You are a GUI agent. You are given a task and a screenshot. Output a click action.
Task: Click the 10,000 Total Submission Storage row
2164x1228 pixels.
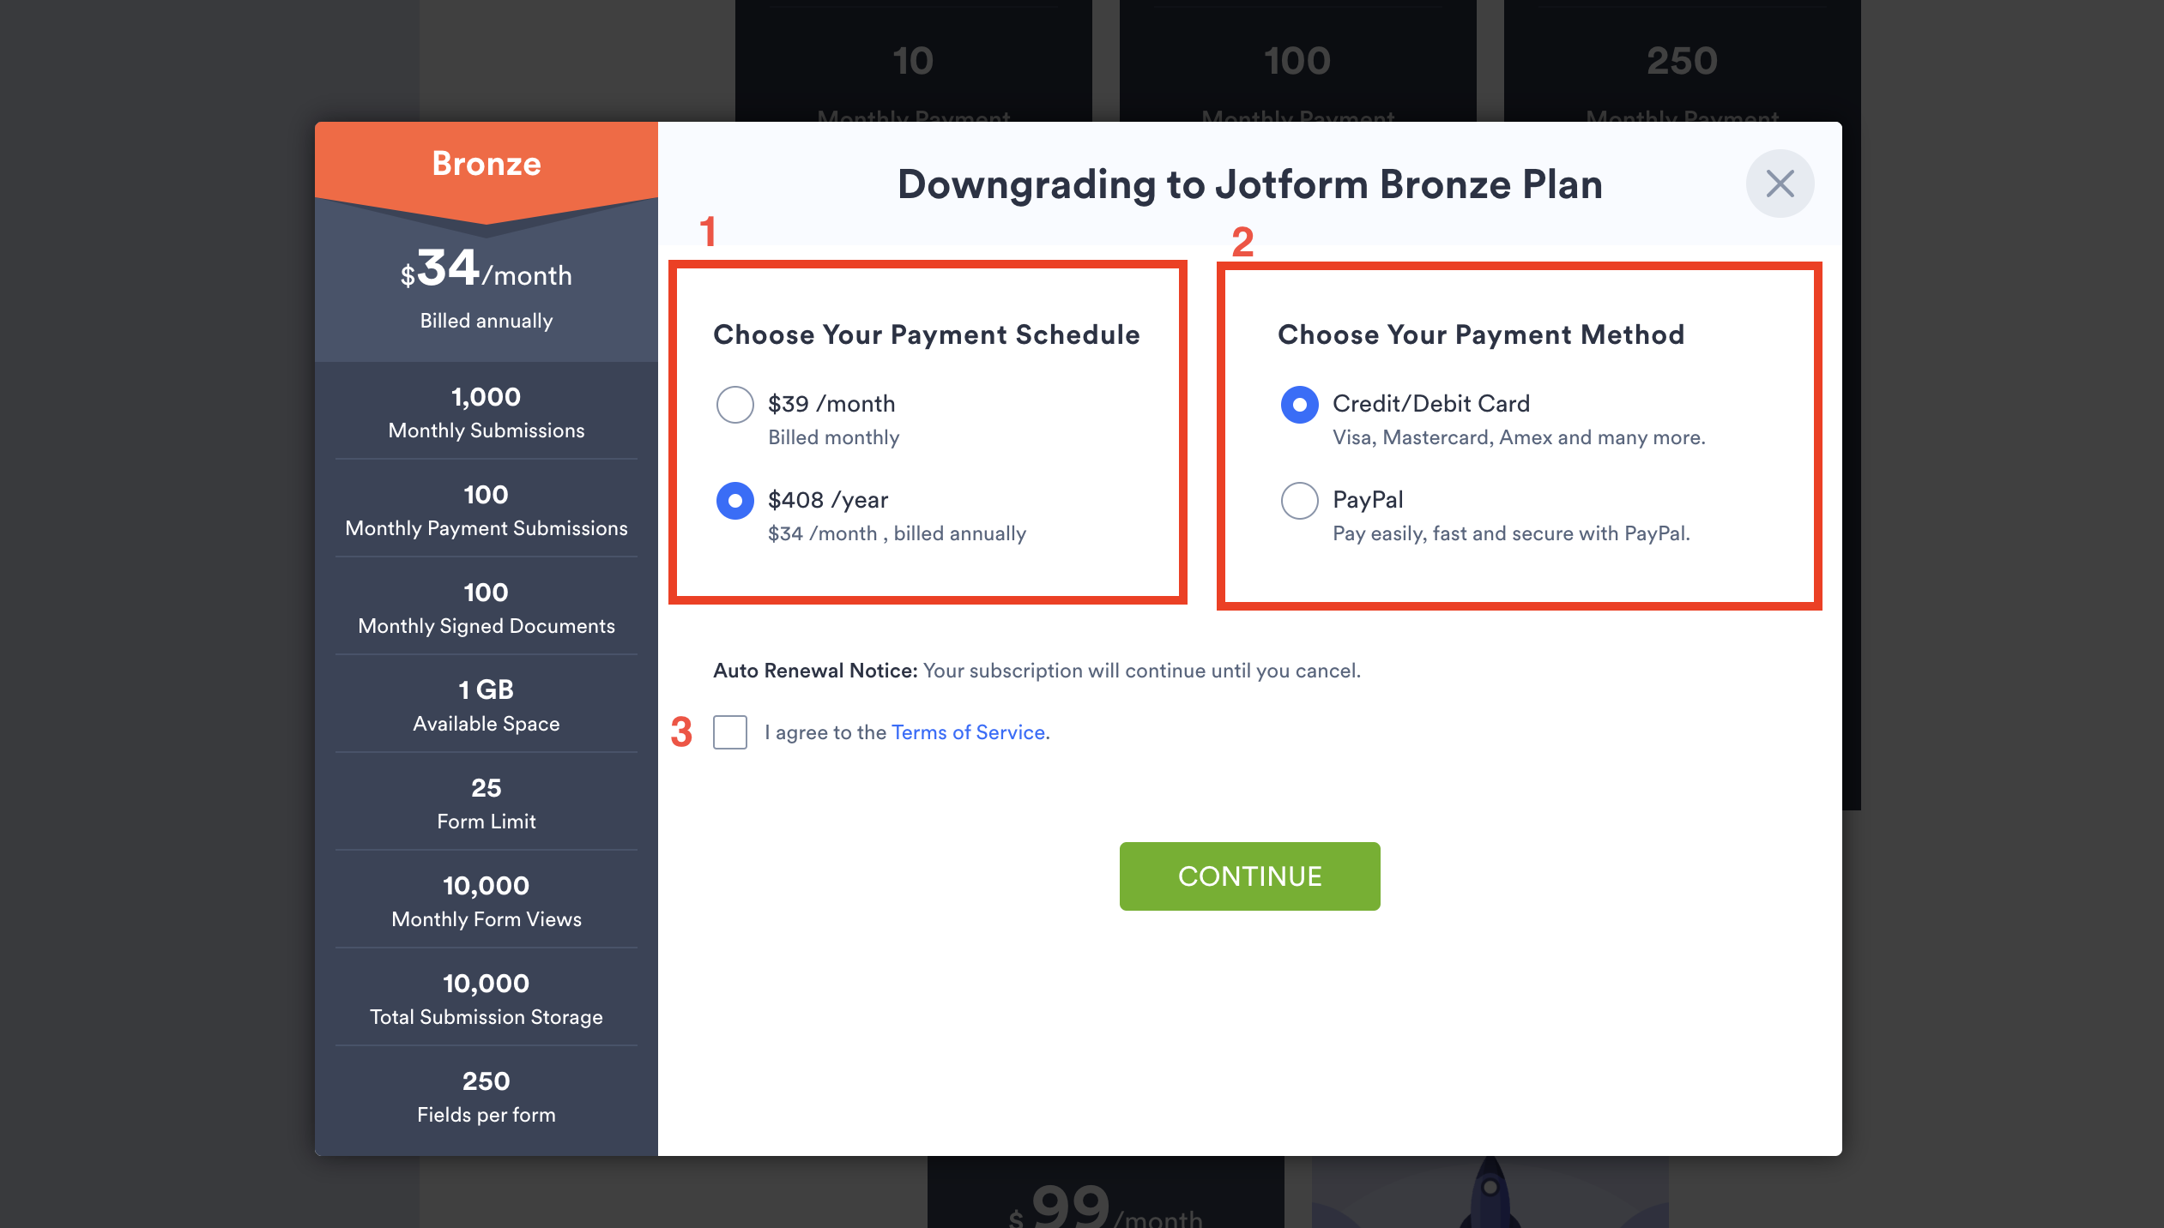coord(487,999)
